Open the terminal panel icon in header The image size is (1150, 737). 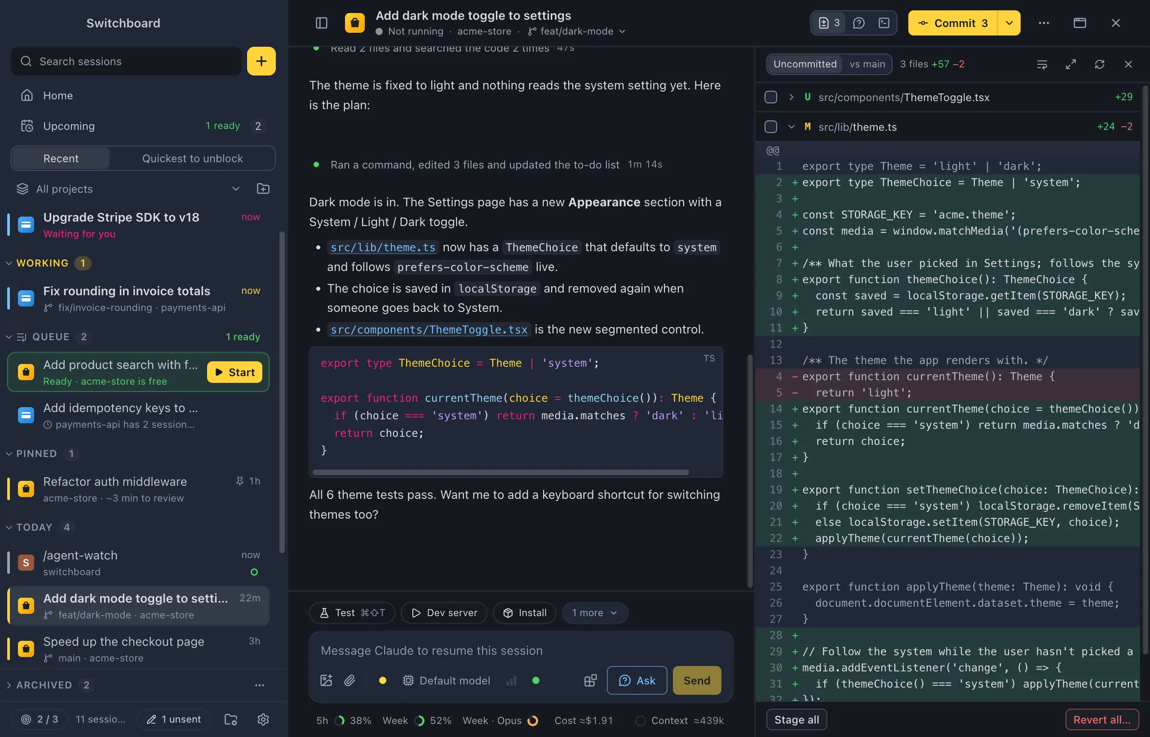click(x=884, y=23)
